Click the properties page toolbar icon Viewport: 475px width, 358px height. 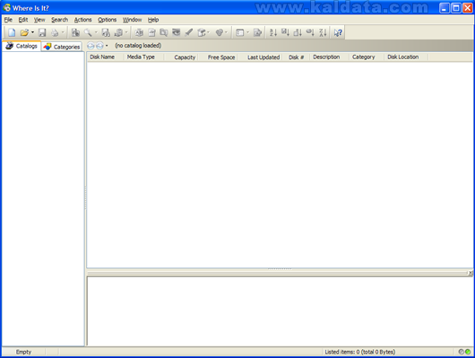click(257, 32)
